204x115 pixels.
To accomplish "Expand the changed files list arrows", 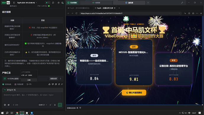I will [x=61, y=79].
